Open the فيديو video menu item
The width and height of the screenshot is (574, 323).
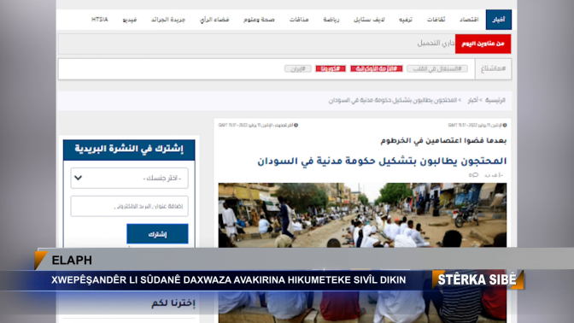point(130,20)
